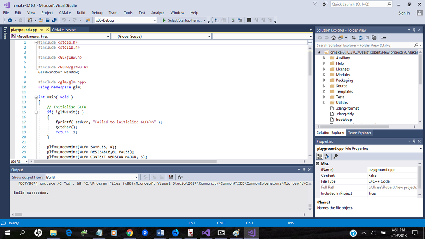Viewport: 425px width, 239px height.
Task: Open the CMake menu
Action: (x=65, y=13)
